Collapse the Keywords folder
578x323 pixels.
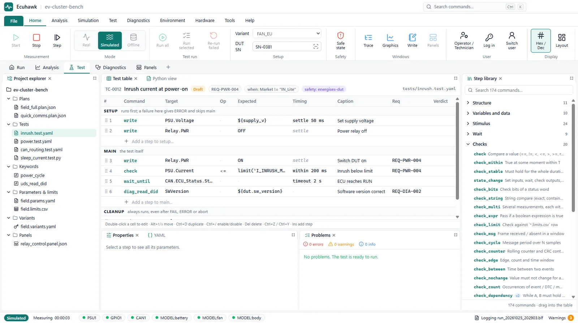click(9, 167)
